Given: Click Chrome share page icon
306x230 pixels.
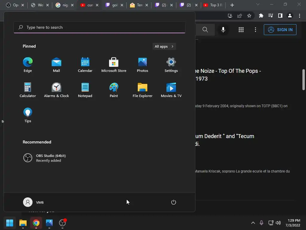Looking at the screenshot, I should pyautogui.click(x=240, y=16).
